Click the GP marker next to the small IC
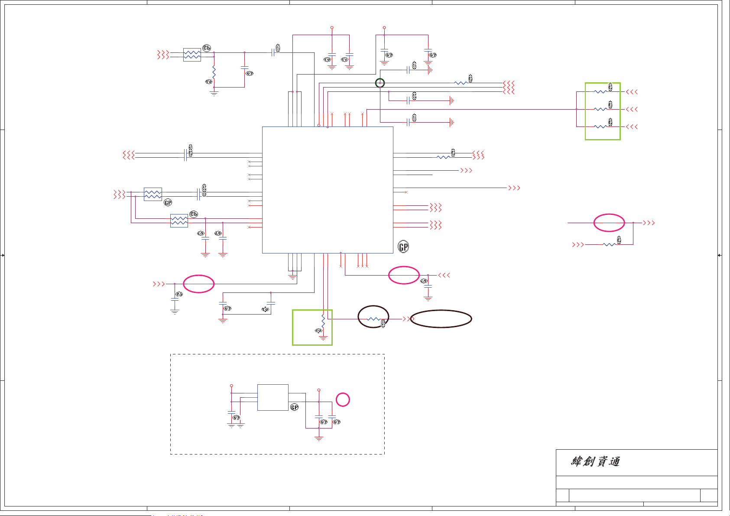Screen dimensions: 730x516 (295, 407)
